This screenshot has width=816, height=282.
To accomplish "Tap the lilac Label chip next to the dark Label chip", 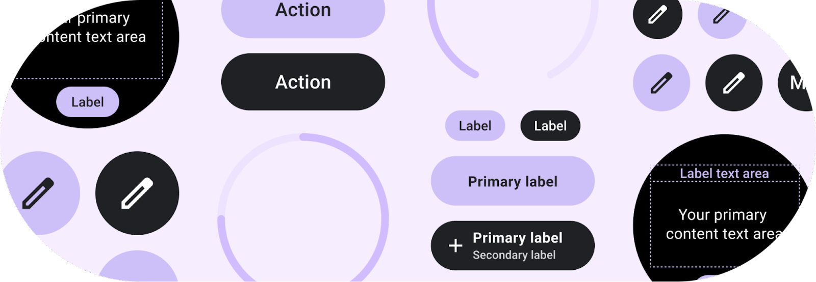I will tap(475, 126).
